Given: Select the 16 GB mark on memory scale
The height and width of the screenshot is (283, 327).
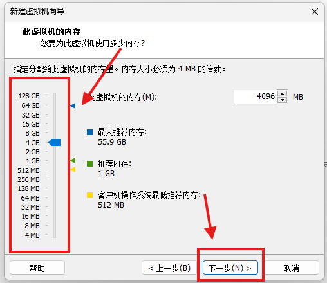Looking at the screenshot, I should (31, 124).
